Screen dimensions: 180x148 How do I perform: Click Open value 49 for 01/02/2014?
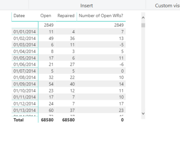[51, 38]
